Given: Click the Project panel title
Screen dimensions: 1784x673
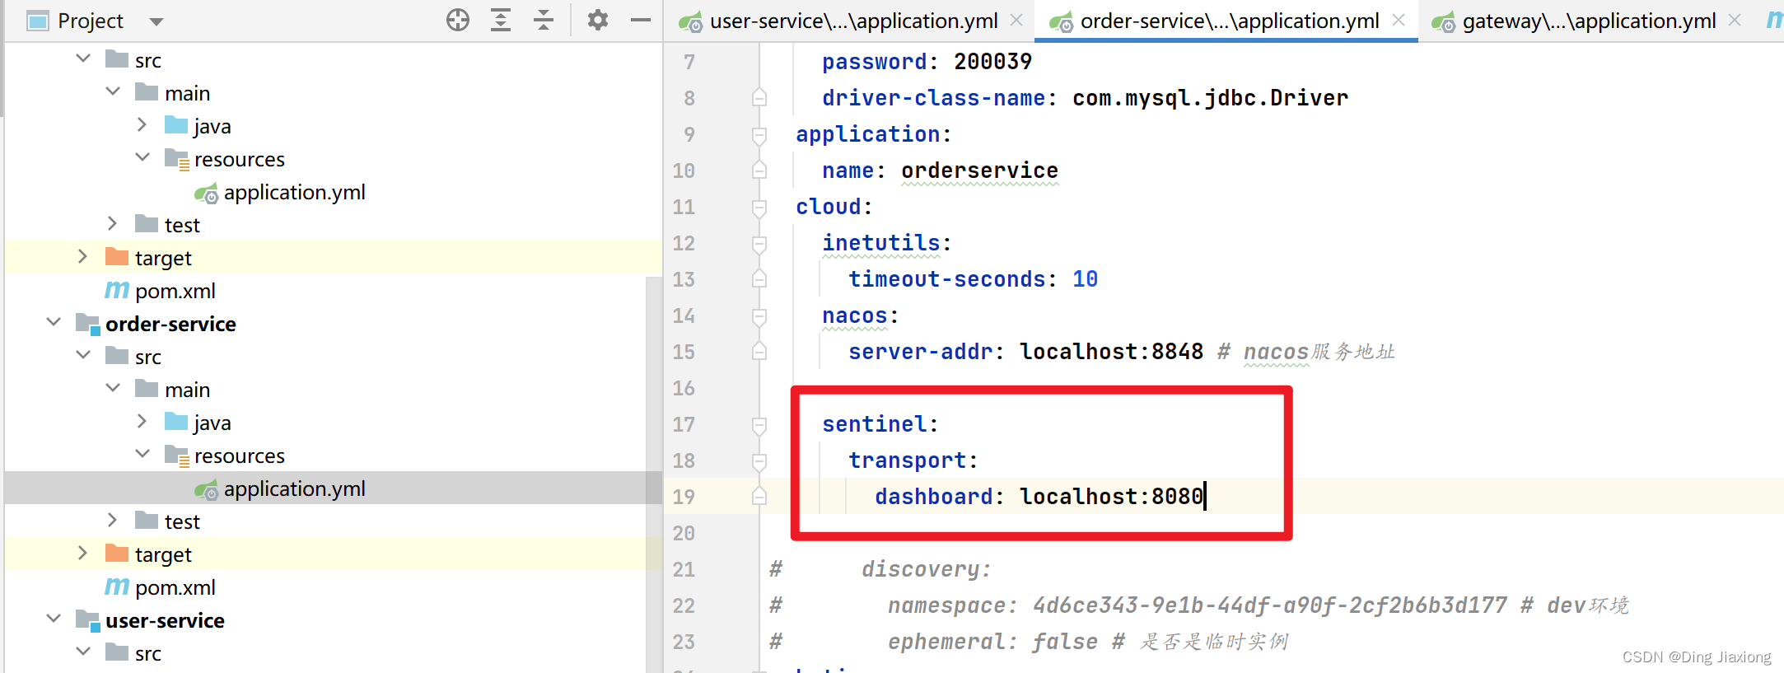Looking at the screenshot, I should click(x=91, y=21).
